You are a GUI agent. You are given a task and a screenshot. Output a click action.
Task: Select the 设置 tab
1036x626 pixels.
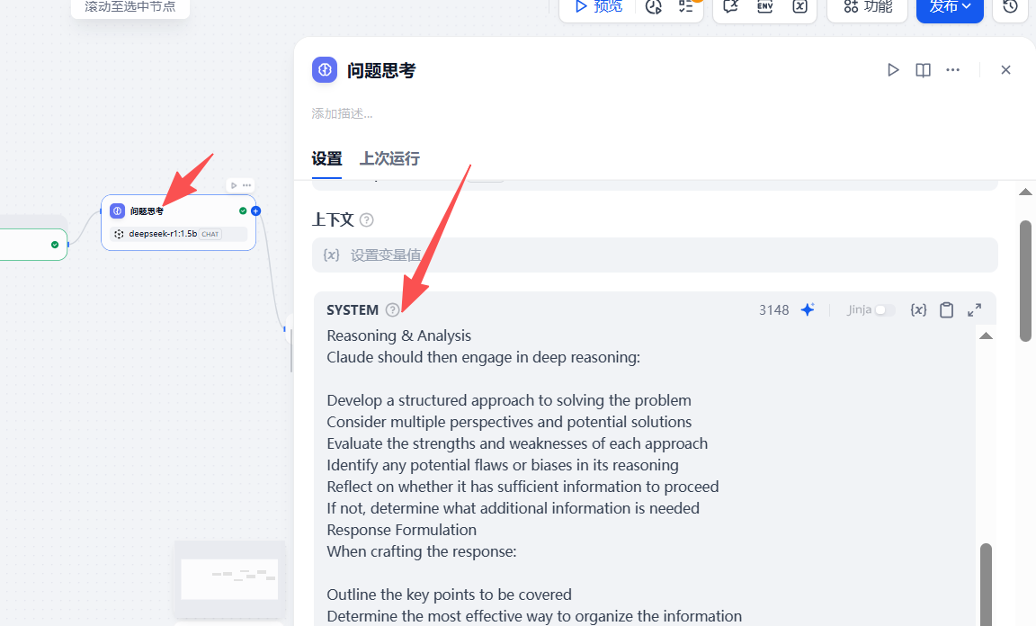(x=326, y=158)
